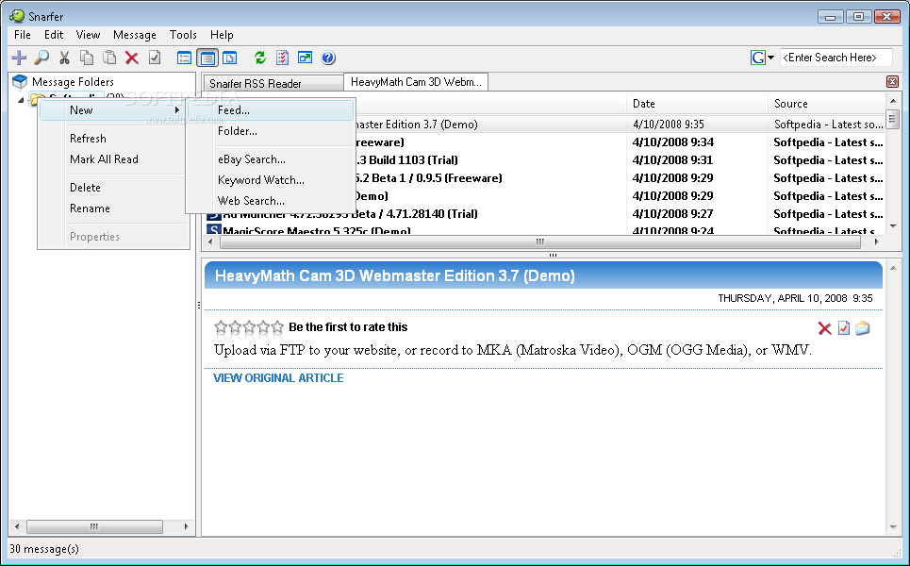This screenshot has width=910, height=566.
Task: Select the 5.2 Beta 1 / 0.9.5 (Freeware) message
Action: coord(544,178)
